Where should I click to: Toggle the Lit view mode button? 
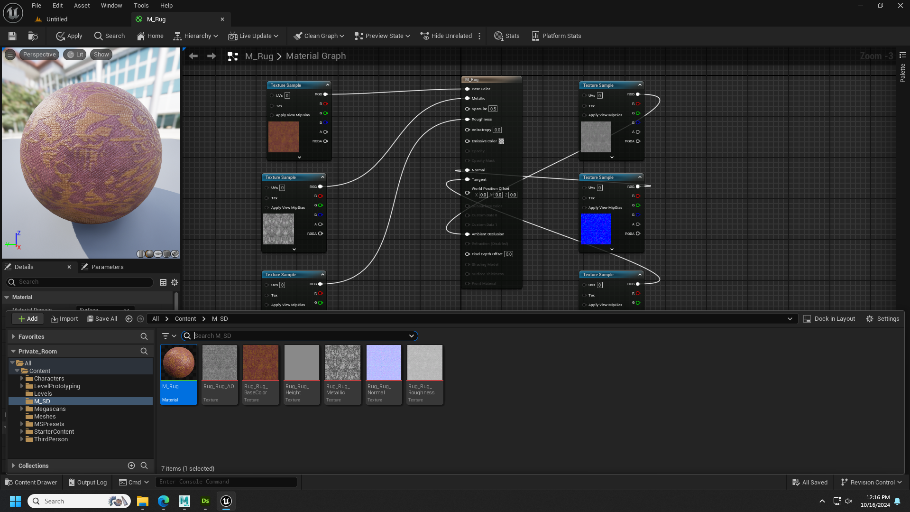pyautogui.click(x=75, y=55)
